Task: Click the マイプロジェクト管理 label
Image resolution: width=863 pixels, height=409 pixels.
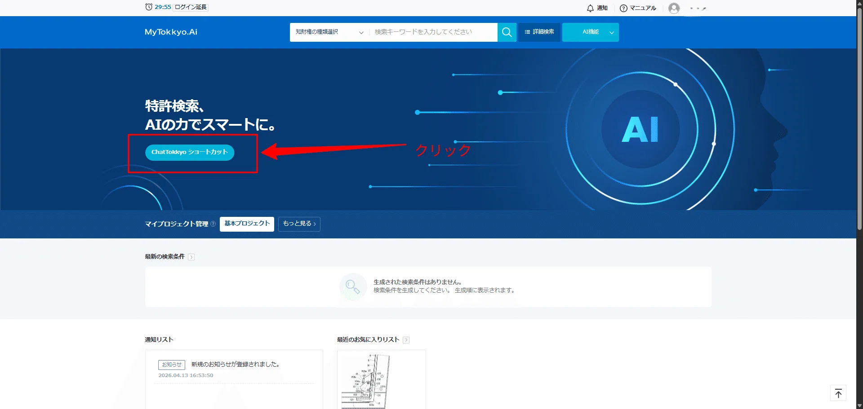Action: [177, 224]
